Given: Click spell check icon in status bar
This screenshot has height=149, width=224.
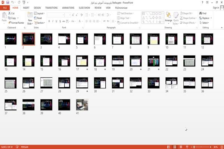Looking at the screenshot, I should point(17,147).
